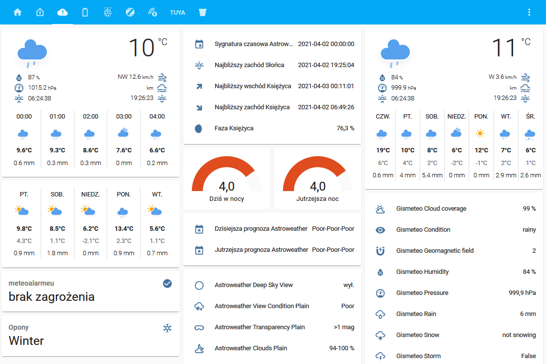Open the three-dot overflow menu

529,12
